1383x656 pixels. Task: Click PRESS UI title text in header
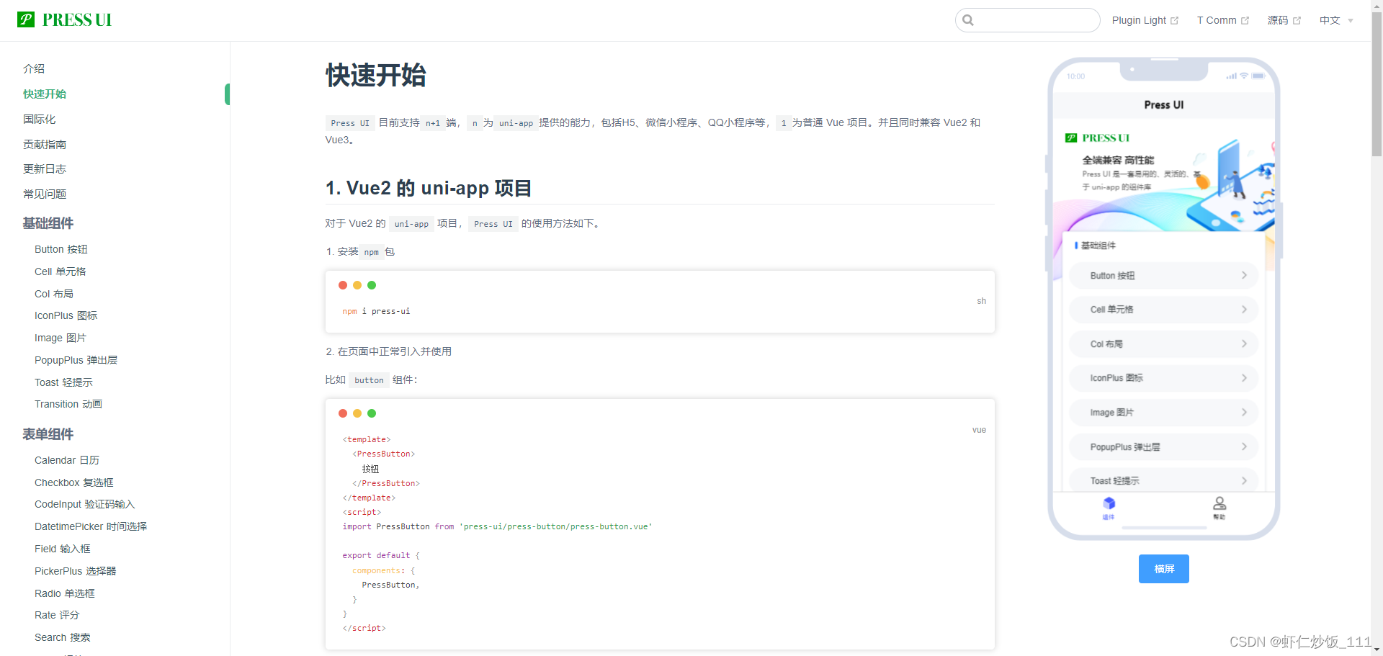click(77, 20)
